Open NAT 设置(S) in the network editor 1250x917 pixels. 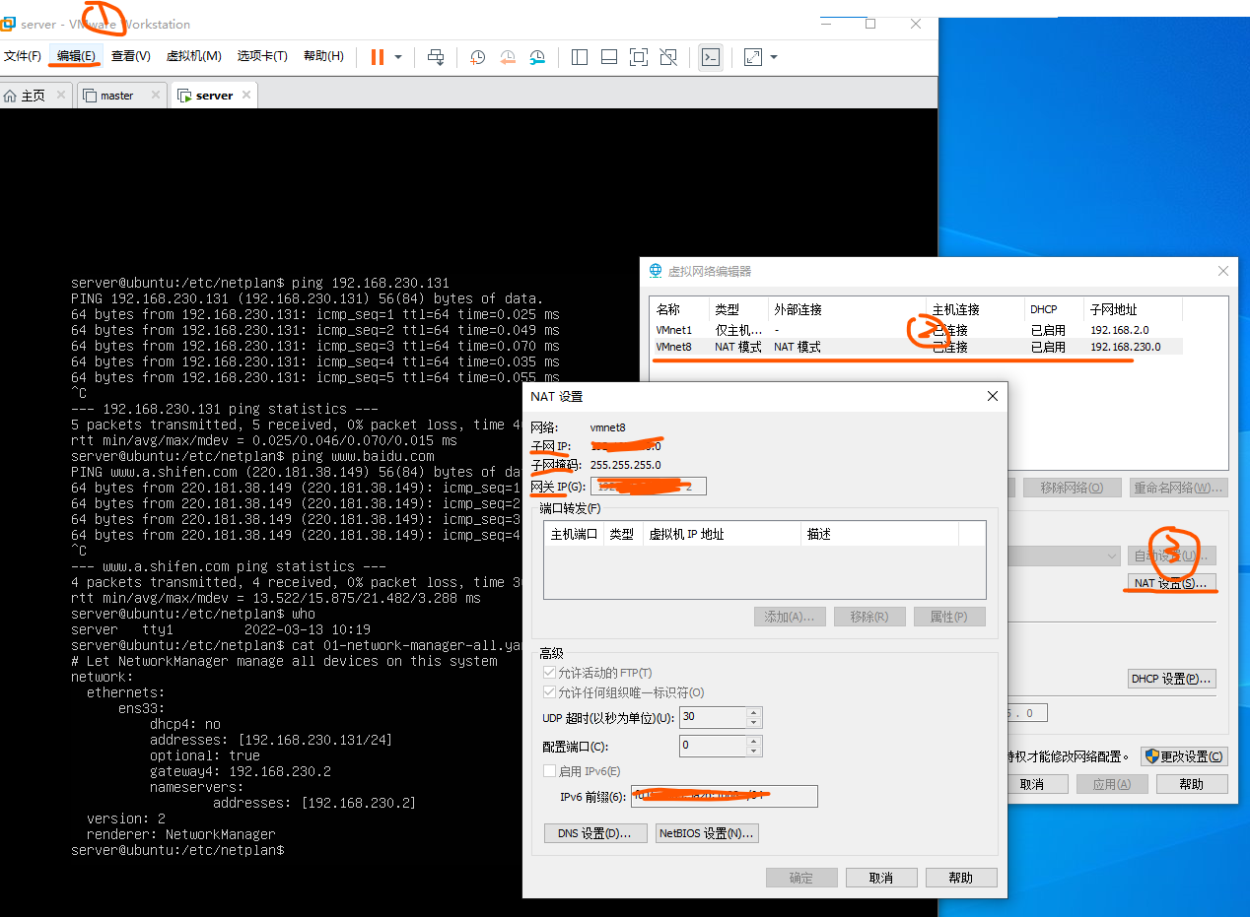[1171, 583]
